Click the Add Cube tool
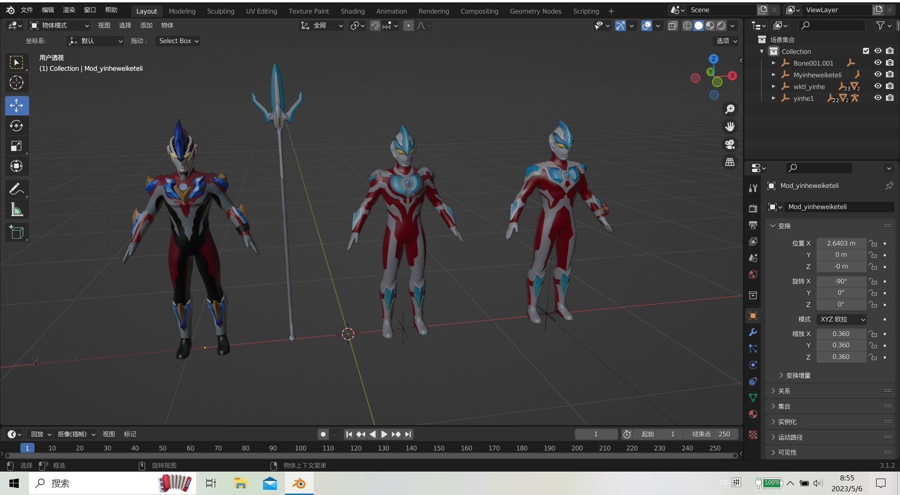This screenshot has width=900, height=495. 16,232
